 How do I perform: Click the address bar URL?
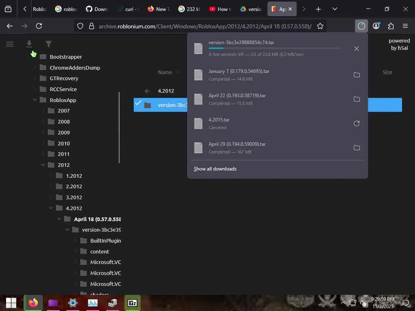click(x=205, y=26)
